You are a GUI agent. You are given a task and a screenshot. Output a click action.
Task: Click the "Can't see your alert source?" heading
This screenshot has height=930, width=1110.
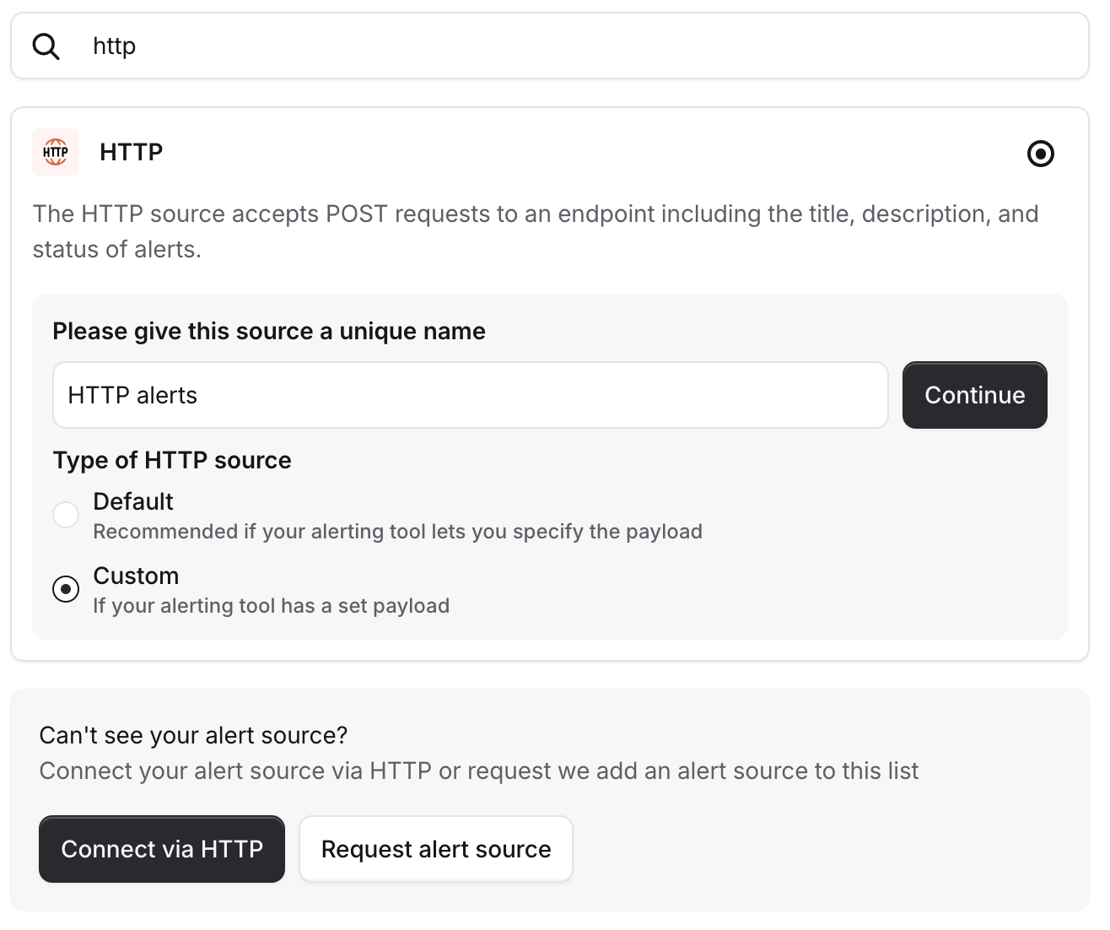pos(193,735)
